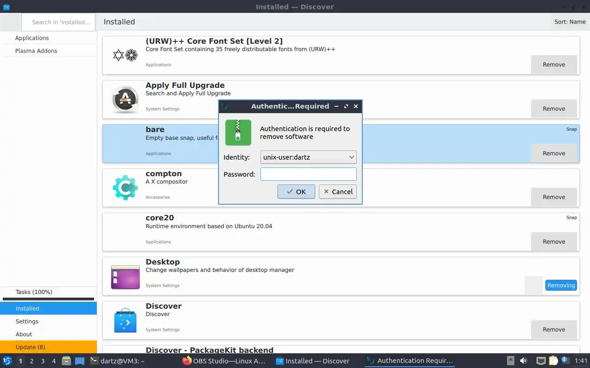Open the Identity dropdown unix-user:dartz

308,157
